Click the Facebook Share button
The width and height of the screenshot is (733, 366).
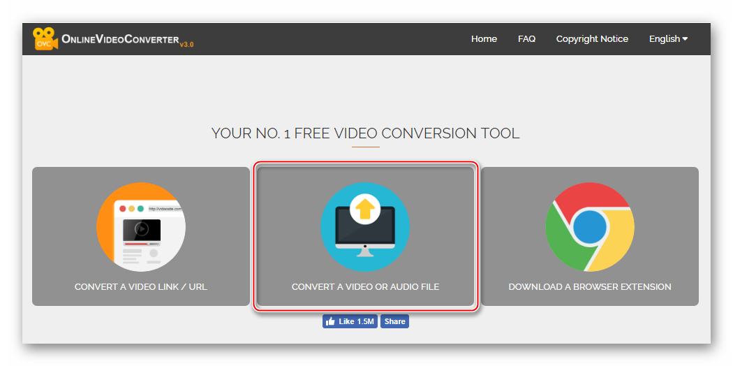point(394,321)
